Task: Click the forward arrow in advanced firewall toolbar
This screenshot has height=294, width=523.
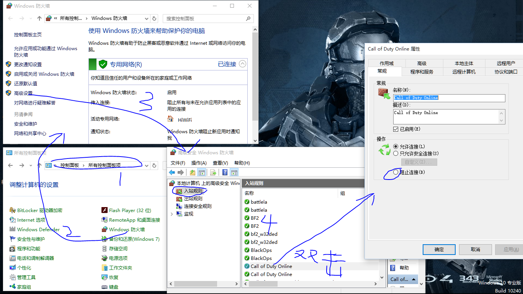Action: tap(180, 172)
